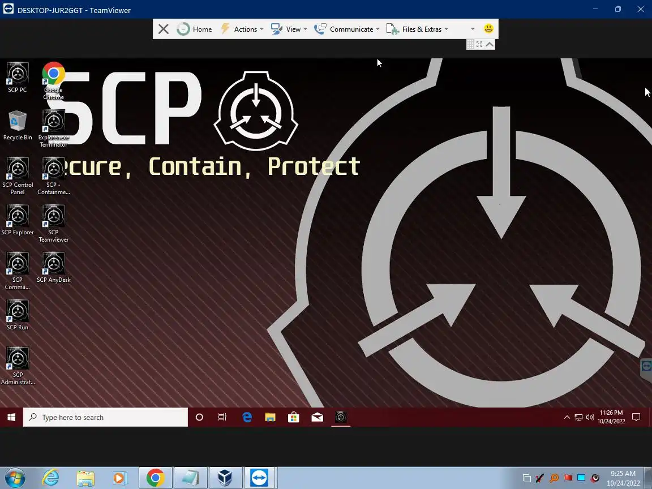Open Cortana circle on remote taskbar
Viewport: 652px width, 489px height.
coord(199,417)
